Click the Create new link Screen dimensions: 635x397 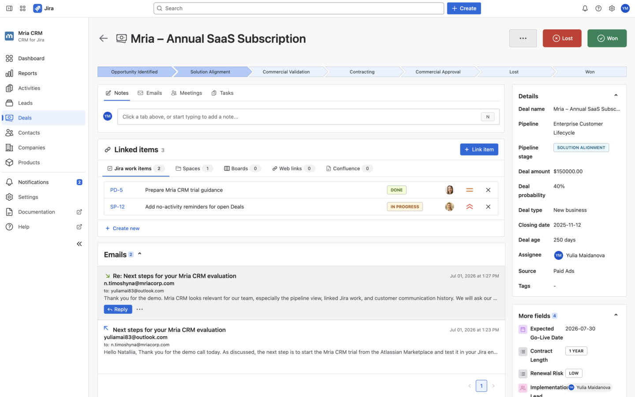123,228
